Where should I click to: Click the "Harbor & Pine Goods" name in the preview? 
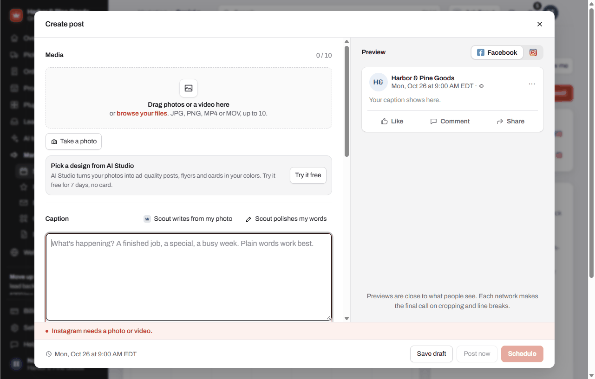point(423,78)
